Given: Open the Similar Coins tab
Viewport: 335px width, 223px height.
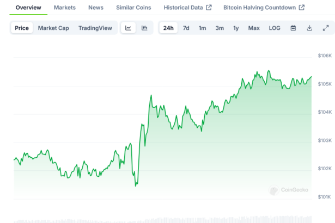Looking at the screenshot, I should point(134,8).
